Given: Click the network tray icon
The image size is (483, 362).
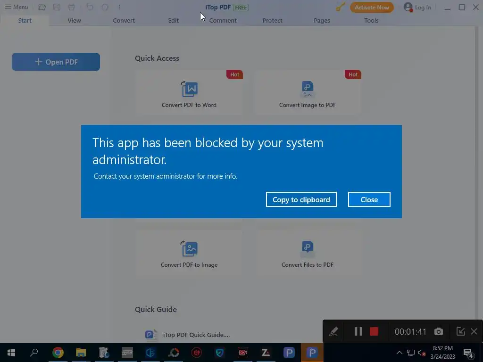Looking at the screenshot, I should pos(411,353).
